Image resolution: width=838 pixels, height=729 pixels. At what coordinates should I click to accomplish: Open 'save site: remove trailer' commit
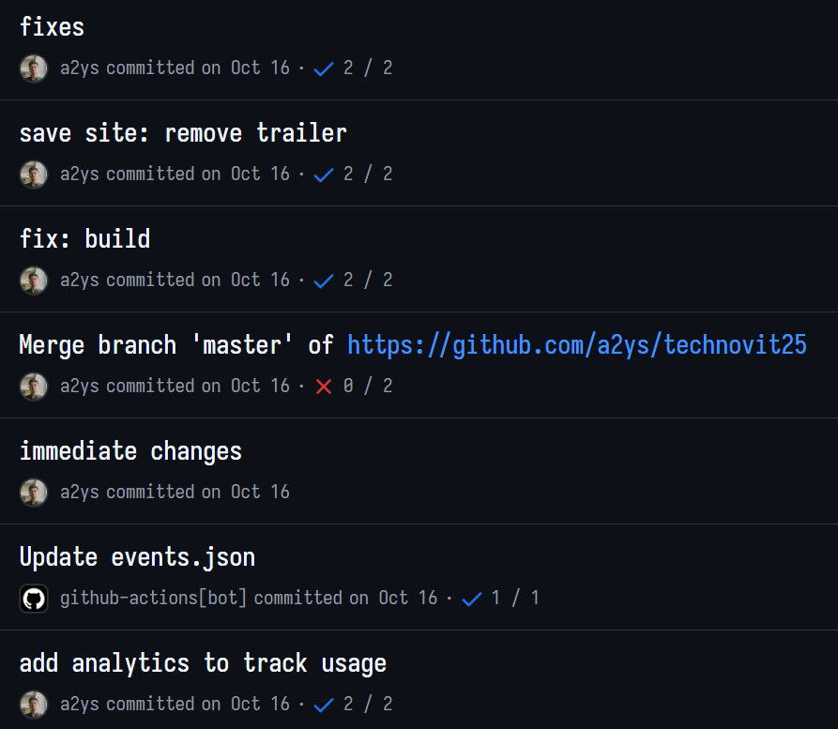[x=183, y=133]
